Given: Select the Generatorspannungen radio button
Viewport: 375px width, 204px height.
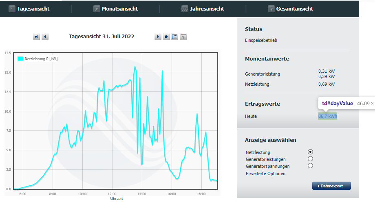Looking at the screenshot, I should point(310,166).
